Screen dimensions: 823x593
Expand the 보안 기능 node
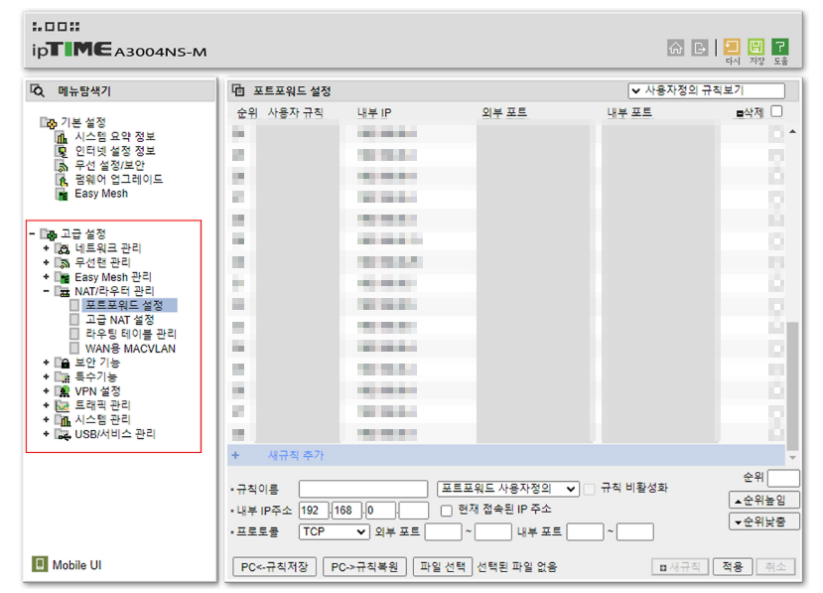click(x=47, y=363)
